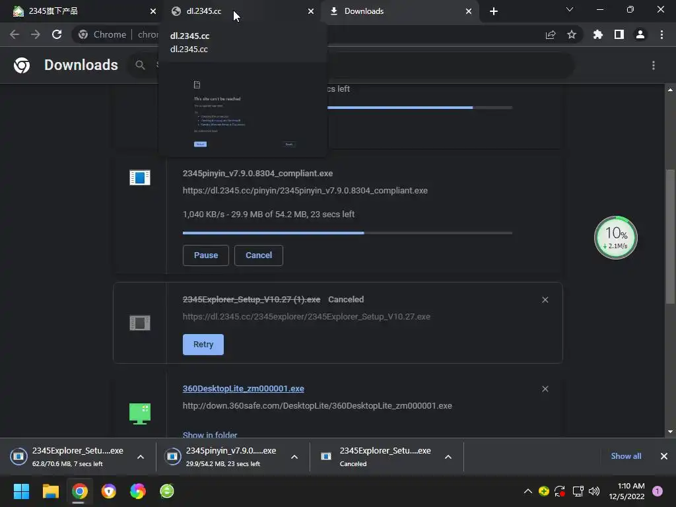Open the green globe browser taskbar icon
The width and height of the screenshot is (676, 507).
pos(167,491)
